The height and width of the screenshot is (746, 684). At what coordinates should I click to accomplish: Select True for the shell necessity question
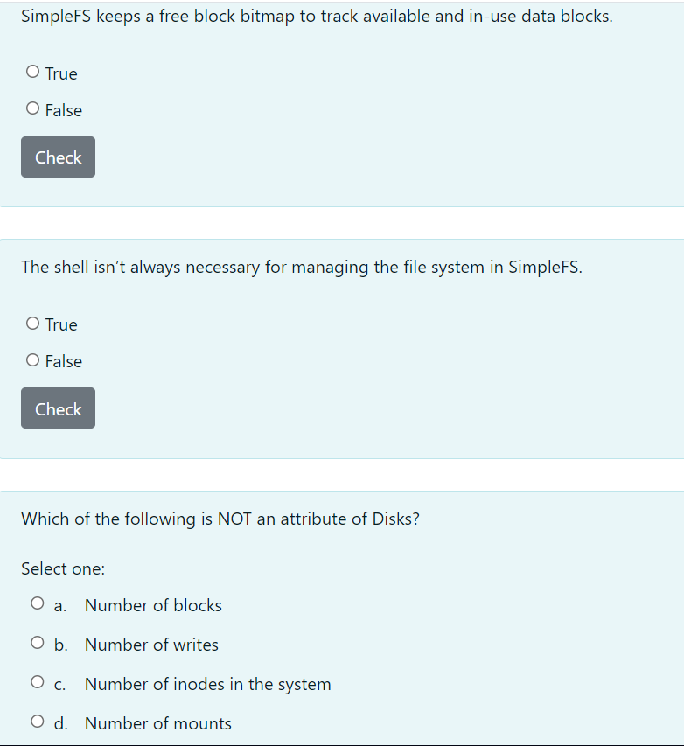(x=31, y=323)
